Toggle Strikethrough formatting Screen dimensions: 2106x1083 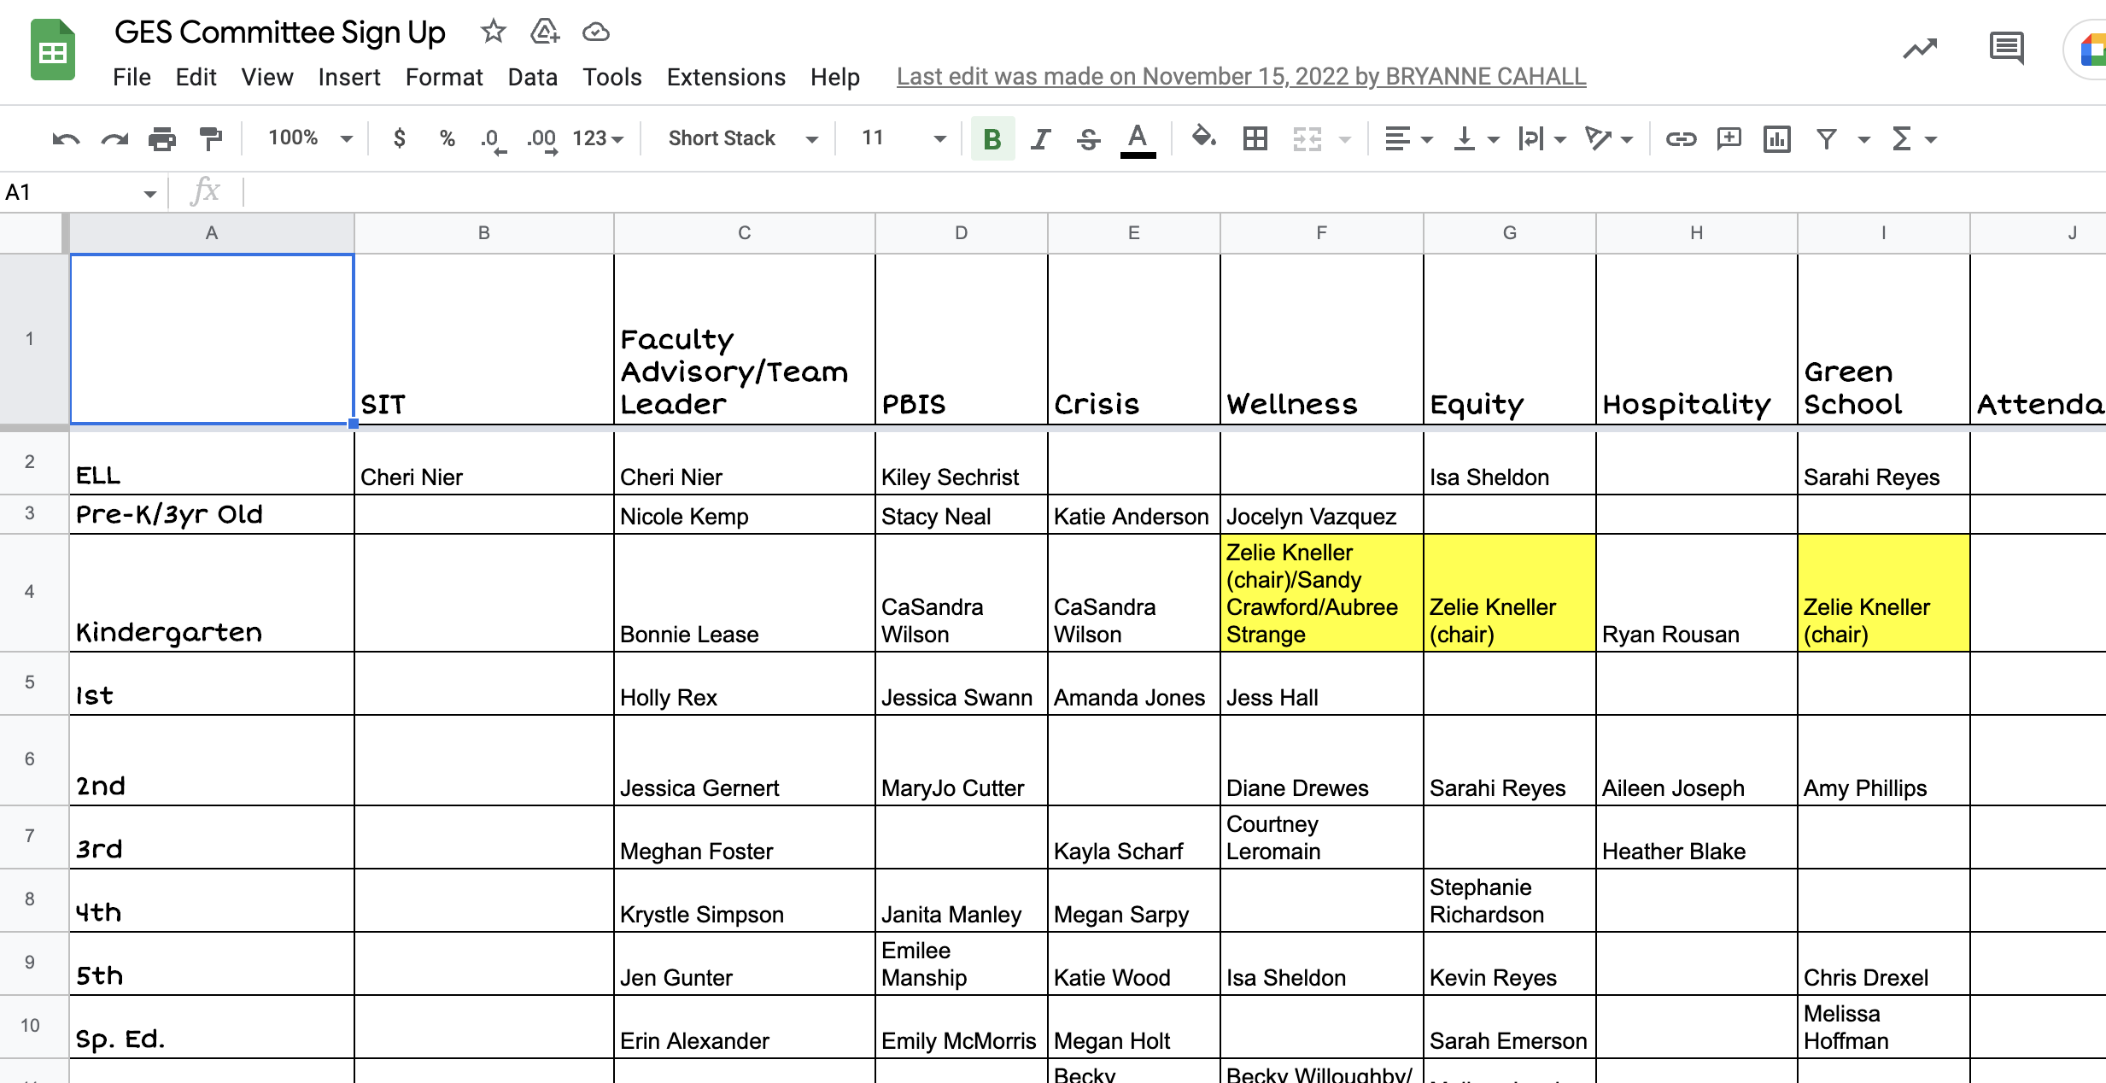click(1088, 138)
